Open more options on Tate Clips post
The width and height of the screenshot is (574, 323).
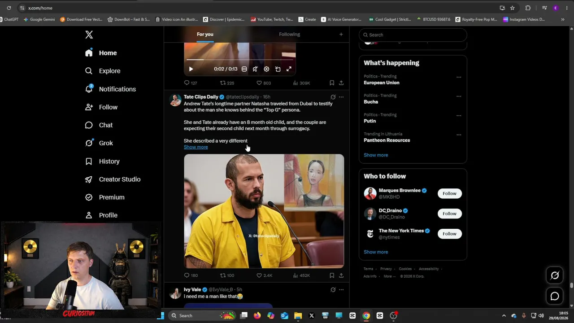coord(341,97)
